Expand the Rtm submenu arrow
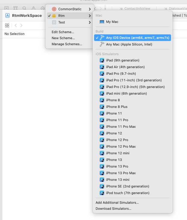 pos(90,16)
